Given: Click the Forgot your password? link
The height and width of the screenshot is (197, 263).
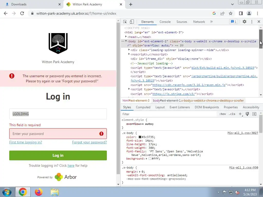Looking at the screenshot, I should tap(89, 142).
